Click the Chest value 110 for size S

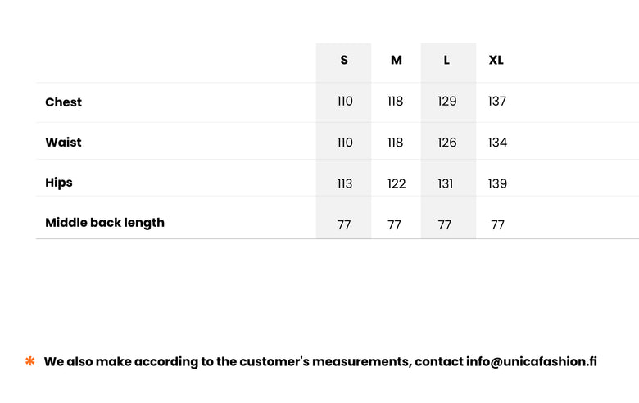pos(345,102)
